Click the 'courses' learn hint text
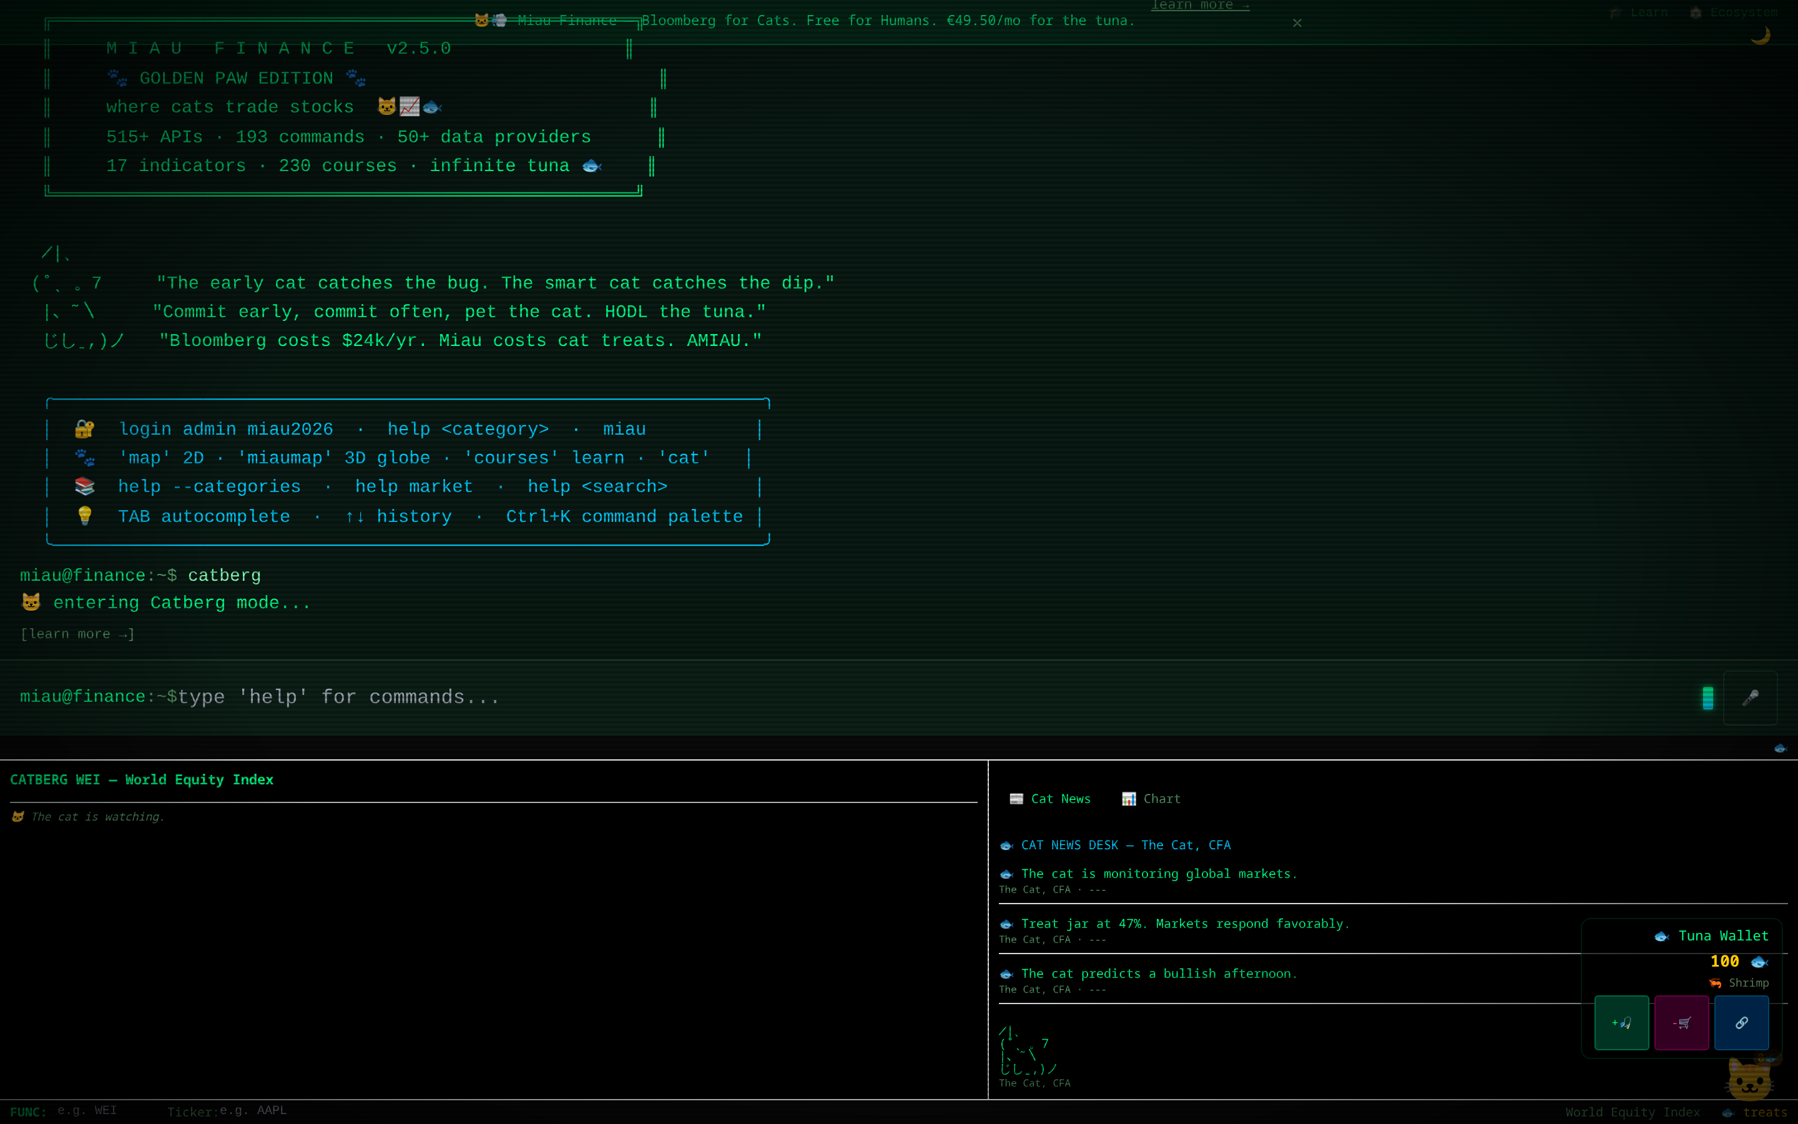The height and width of the screenshot is (1124, 1798). tap(544, 458)
